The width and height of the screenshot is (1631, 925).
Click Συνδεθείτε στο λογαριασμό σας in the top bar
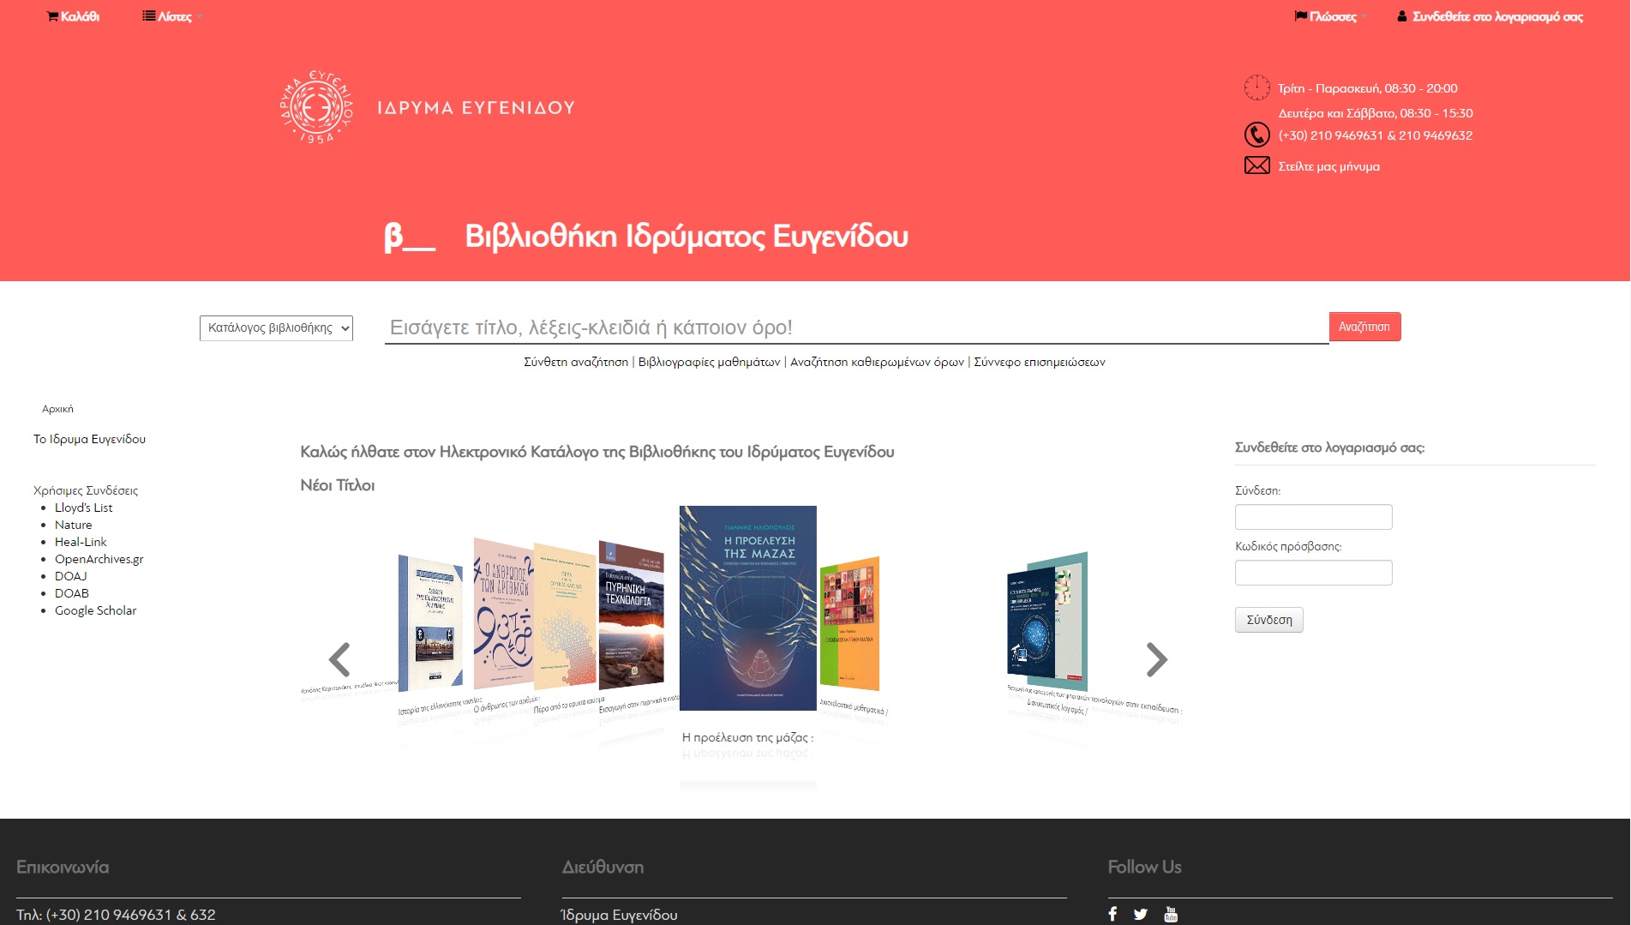pyautogui.click(x=1490, y=16)
